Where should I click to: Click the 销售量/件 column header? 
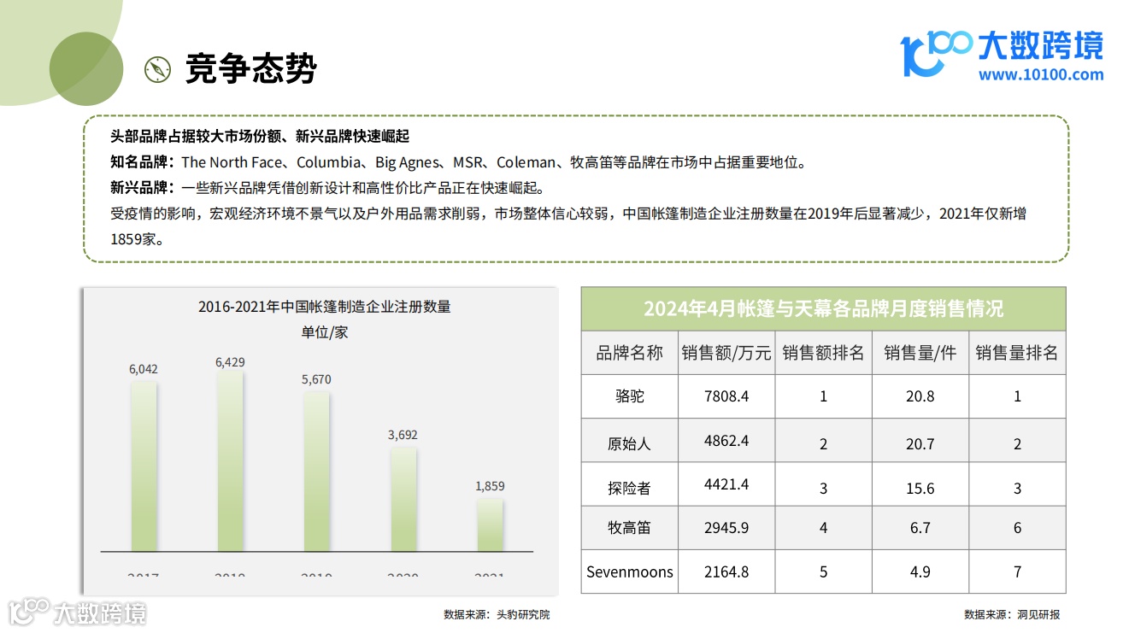point(920,353)
